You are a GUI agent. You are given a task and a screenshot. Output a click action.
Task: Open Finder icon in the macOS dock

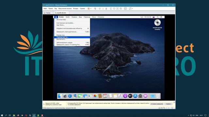coord(60,96)
